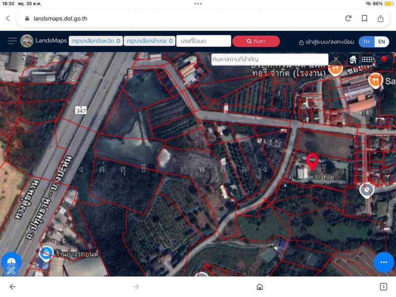
Task: Expand the province selection dropdown
Action: [96, 41]
